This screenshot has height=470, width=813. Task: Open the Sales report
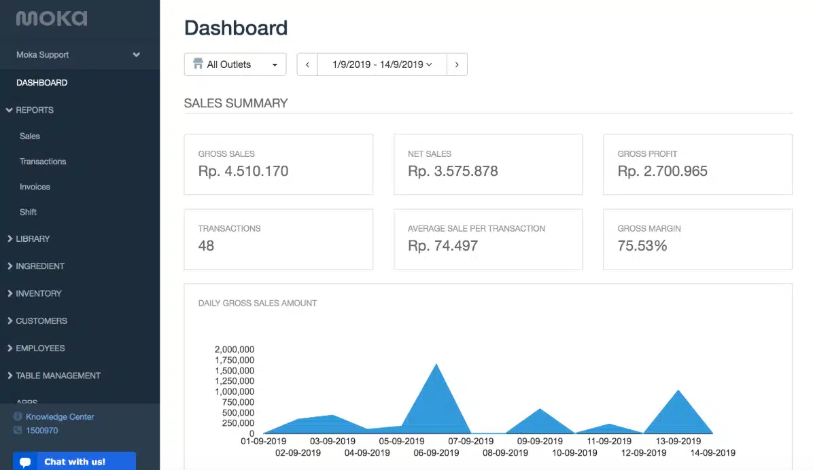pos(29,136)
